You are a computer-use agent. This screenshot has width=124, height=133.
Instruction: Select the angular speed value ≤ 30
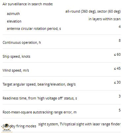coord(117,82)
